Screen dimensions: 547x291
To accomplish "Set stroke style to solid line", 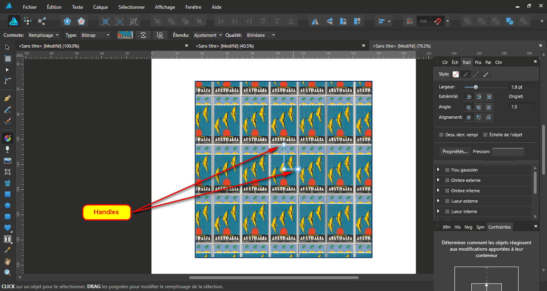I will pyautogui.click(x=466, y=74).
